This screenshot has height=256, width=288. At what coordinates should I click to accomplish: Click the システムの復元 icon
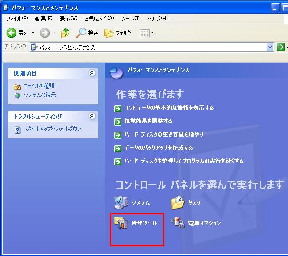[17, 96]
